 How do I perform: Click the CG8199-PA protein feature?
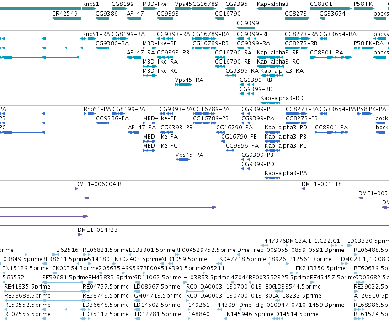point(118,114)
